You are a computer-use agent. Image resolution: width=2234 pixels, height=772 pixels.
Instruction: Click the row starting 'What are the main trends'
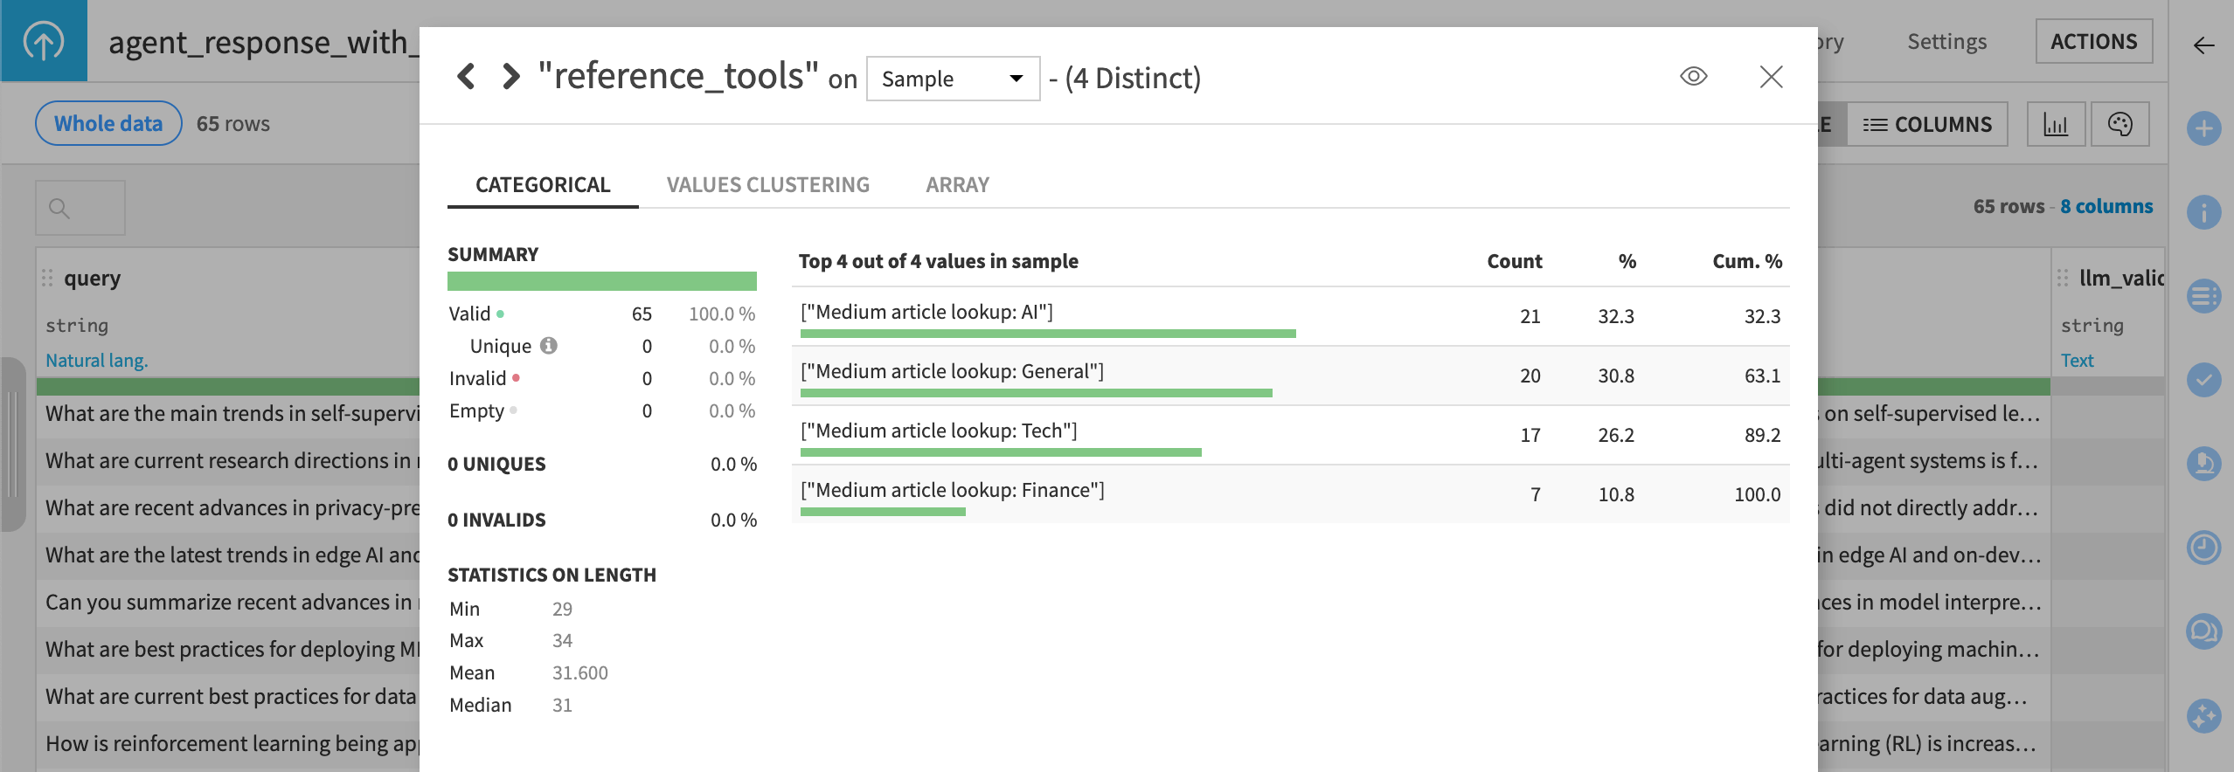[229, 414]
